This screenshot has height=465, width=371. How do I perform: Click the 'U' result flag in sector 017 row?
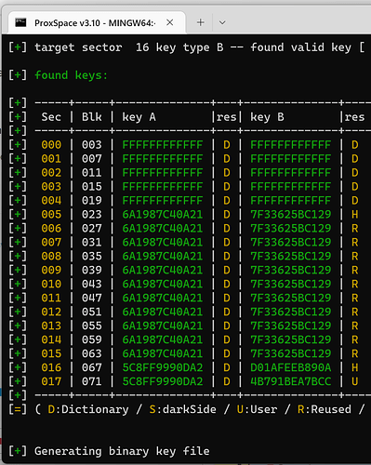(355, 381)
